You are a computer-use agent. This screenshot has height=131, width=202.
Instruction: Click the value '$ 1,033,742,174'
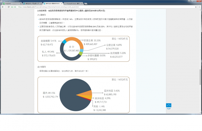[x=50, y=97]
